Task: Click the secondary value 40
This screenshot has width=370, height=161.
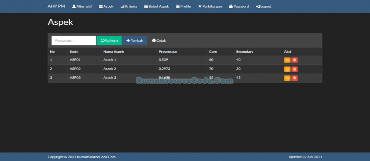Action: pyautogui.click(x=238, y=60)
